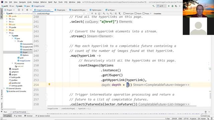The height and width of the screenshot is (120, 214).
Task: Expand External Libraries node
Action: click(4, 88)
